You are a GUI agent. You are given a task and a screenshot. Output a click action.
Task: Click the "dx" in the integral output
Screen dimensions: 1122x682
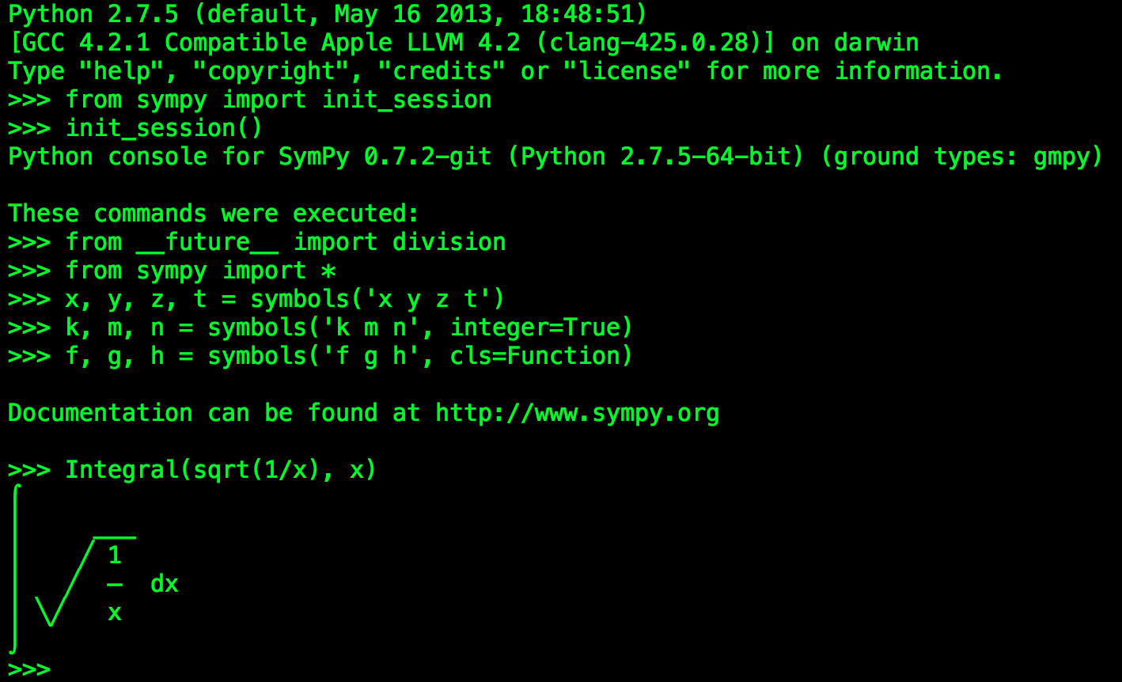[165, 585]
